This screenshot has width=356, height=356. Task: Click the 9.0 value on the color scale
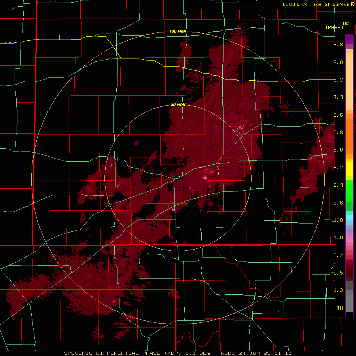click(x=338, y=62)
